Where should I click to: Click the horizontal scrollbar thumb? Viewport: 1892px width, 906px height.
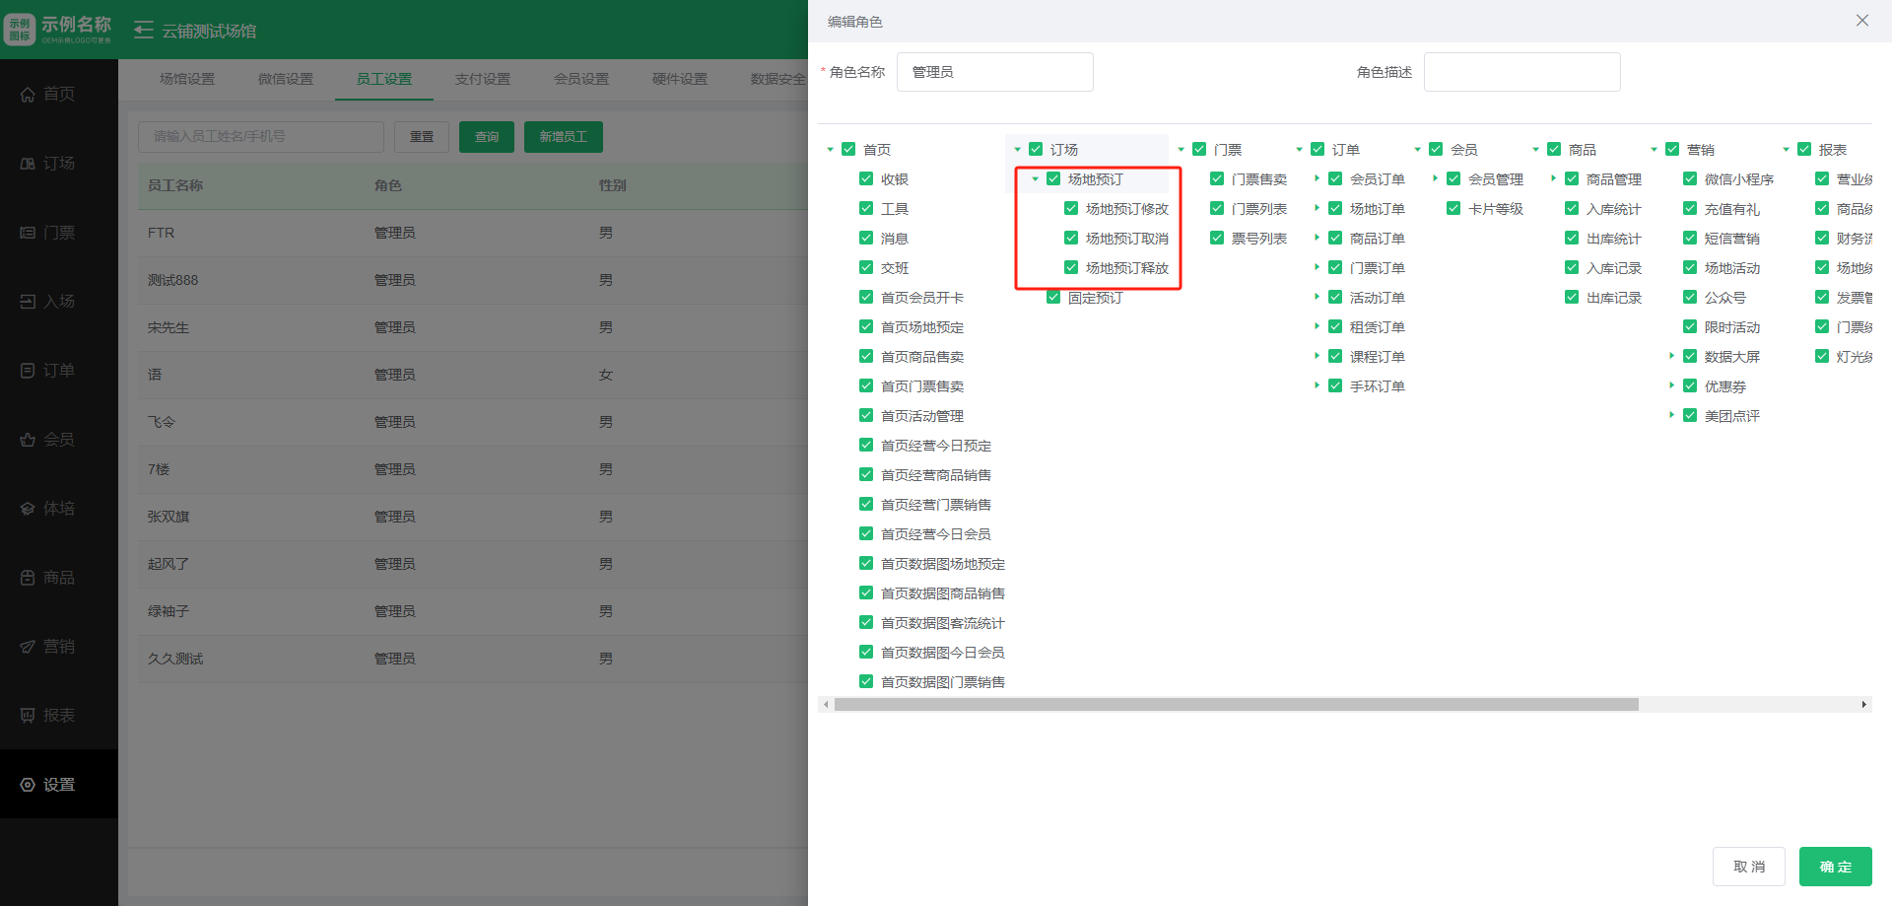click(x=1237, y=705)
